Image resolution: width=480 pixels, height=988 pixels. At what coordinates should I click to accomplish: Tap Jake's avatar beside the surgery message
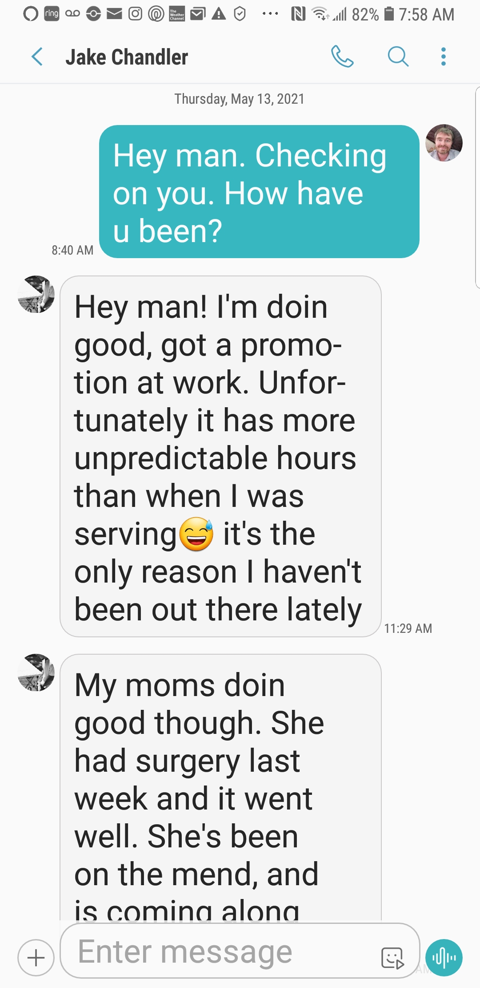(x=36, y=672)
